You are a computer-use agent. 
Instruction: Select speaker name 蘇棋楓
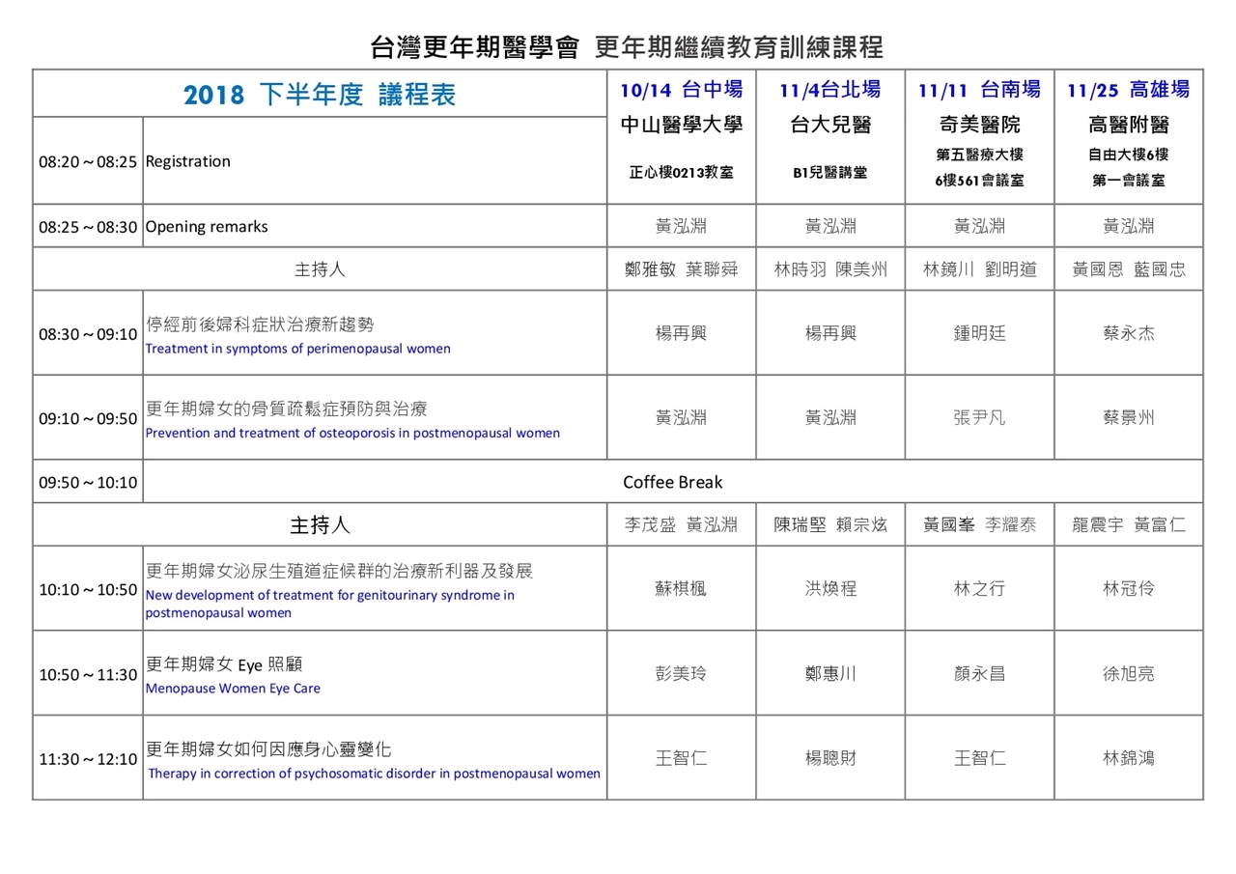click(681, 588)
